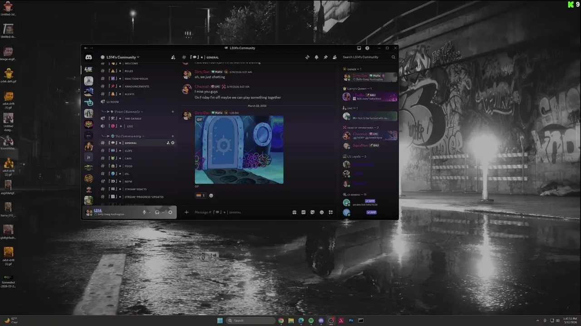The height and width of the screenshot is (326, 581).
Task: Click the search magnifier icon in Discord
Action: pos(393,57)
